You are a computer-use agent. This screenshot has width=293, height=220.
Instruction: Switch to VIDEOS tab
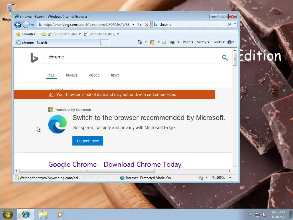pos(94,75)
